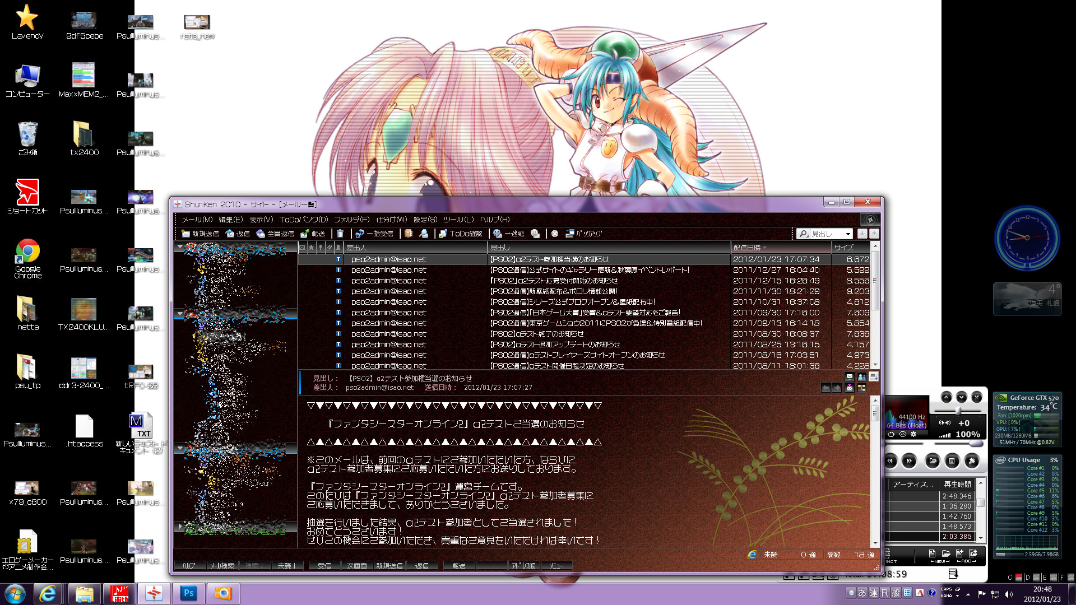
Task: Open the フォルダ(F) menu
Action: [x=351, y=220]
